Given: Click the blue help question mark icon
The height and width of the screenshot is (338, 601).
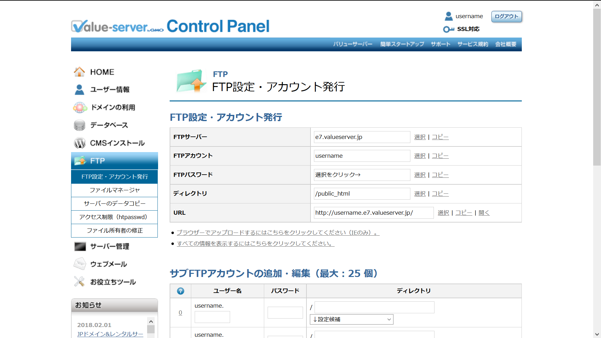Looking at the screenshot, I should click(x=181, y=291).
